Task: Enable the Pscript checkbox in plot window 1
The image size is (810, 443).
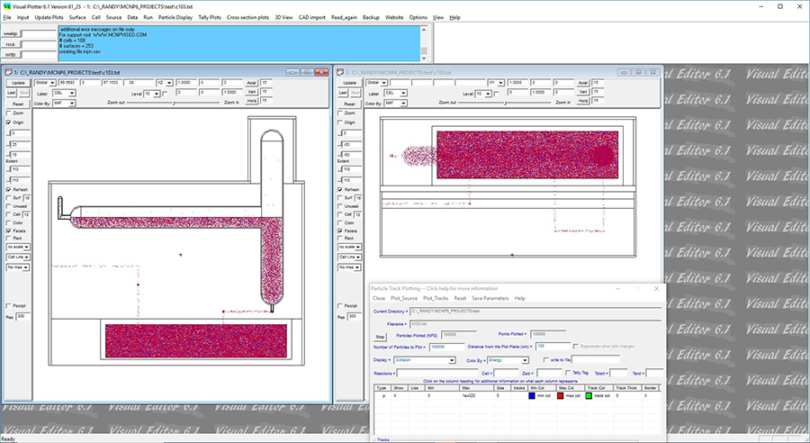Action: (8, 306)
